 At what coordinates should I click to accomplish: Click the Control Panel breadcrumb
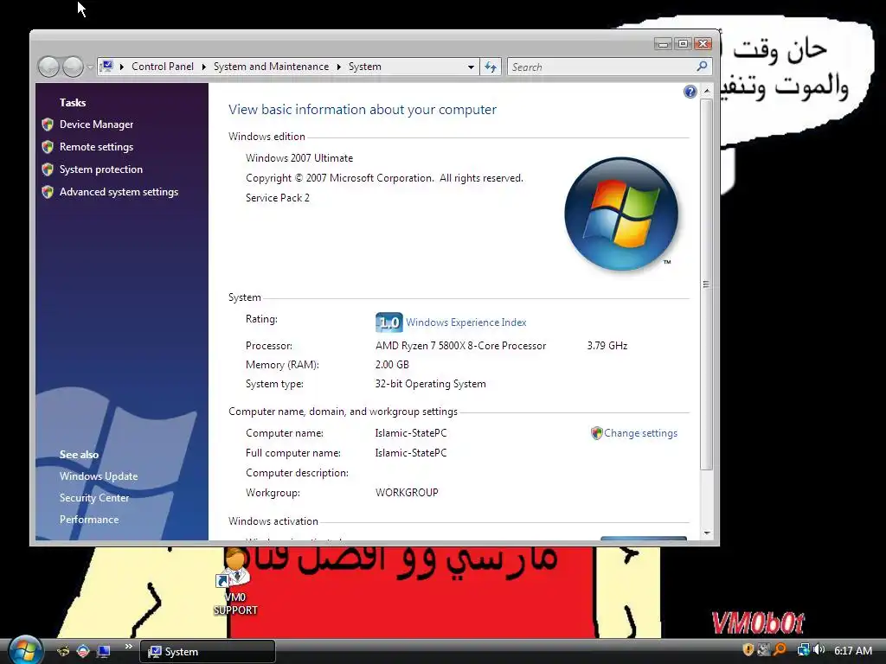(x=163, y=67)
